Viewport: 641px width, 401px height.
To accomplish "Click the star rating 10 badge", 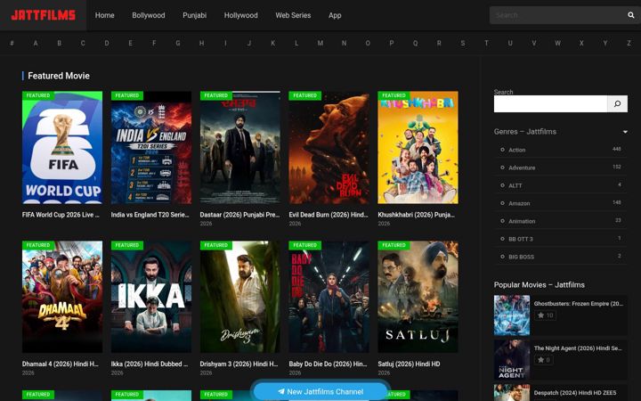I will (x=545, y=315).
